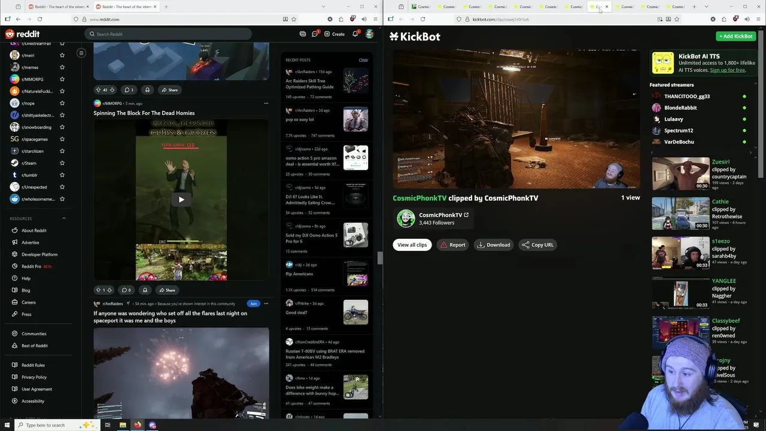The image size is (766, 431).
Task: Click the Reddit advertise icon in header
Action: [303, 34]
